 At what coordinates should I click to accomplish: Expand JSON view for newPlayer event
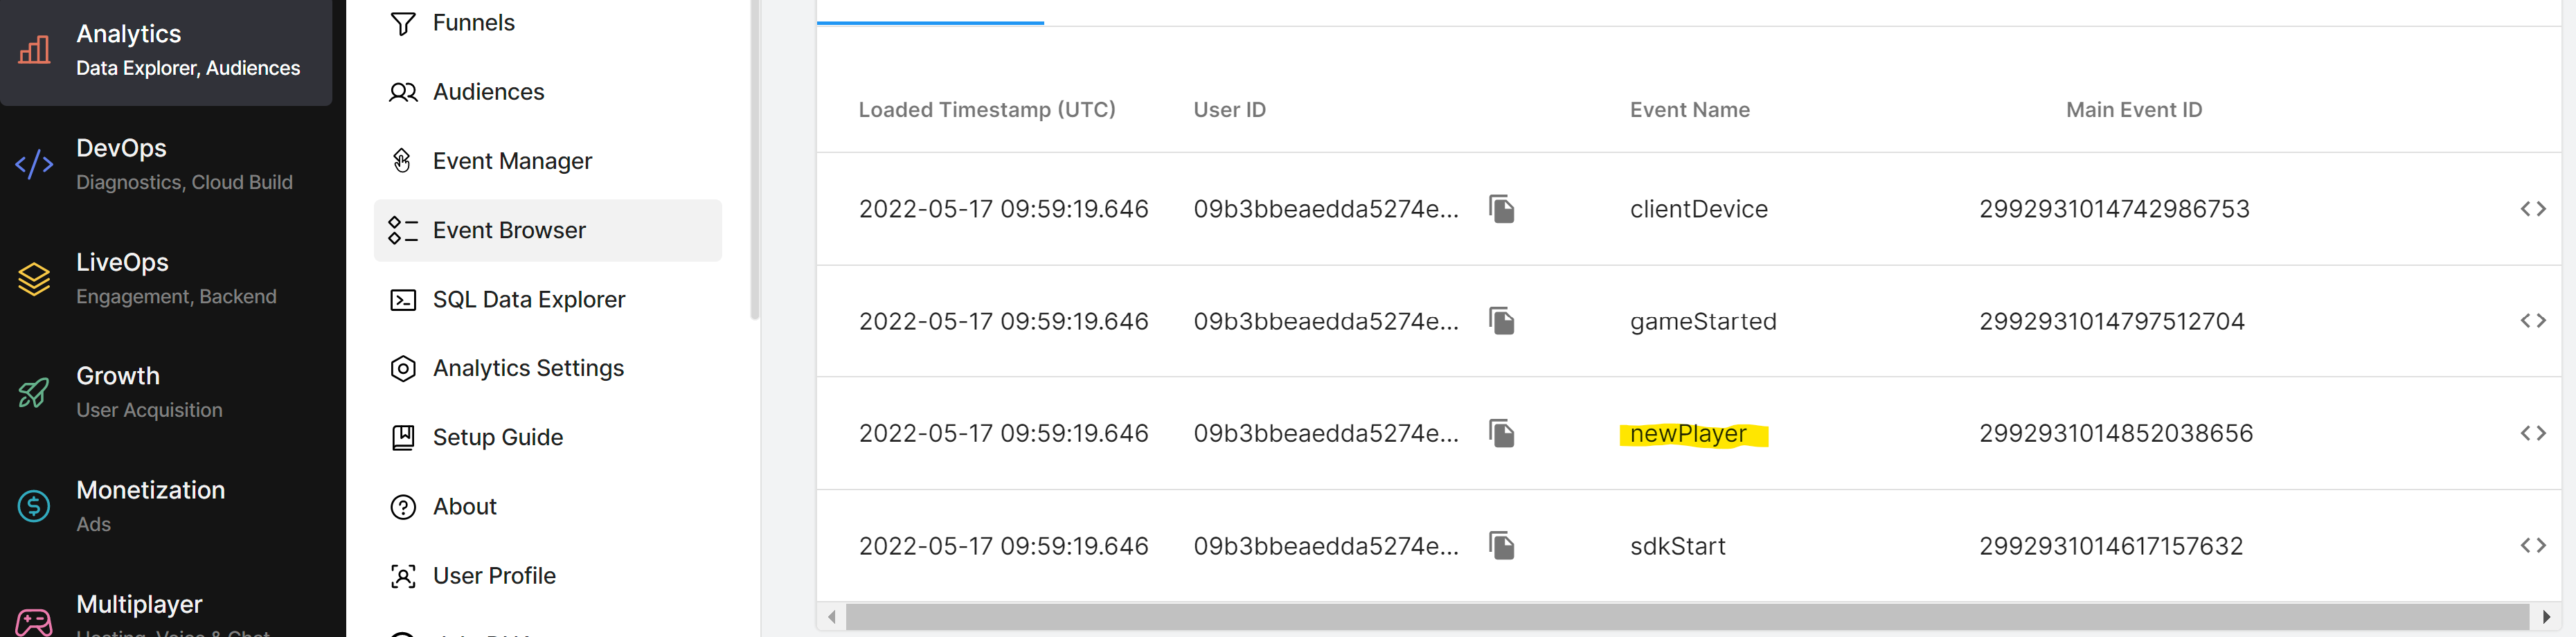2532,432
